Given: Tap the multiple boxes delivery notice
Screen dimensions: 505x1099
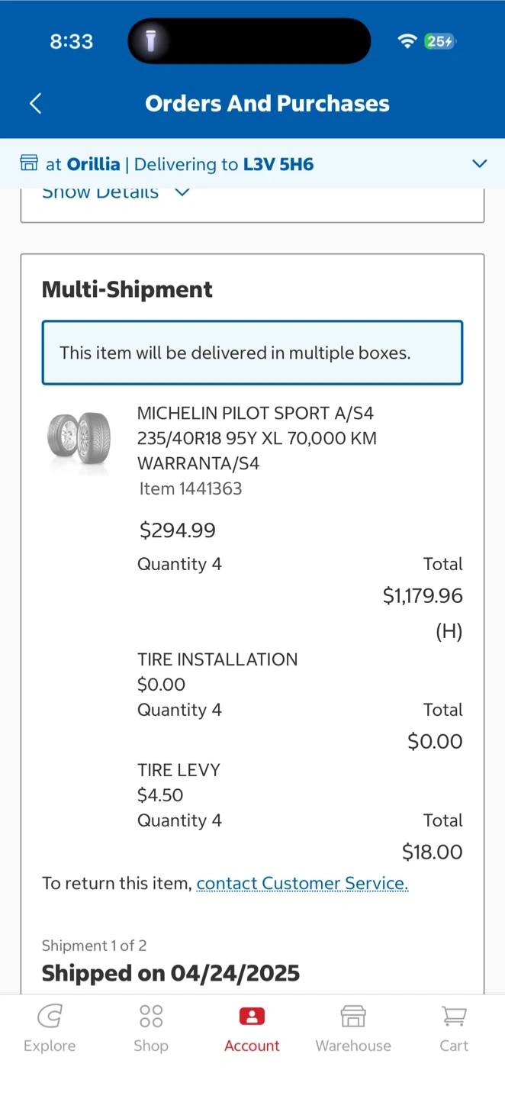Looking at the screenshot, I should point(252,353).
